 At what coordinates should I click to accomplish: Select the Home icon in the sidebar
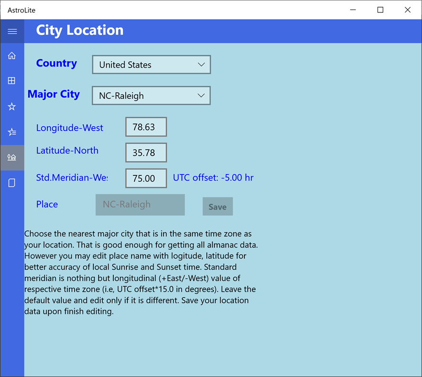click(11, 55)
